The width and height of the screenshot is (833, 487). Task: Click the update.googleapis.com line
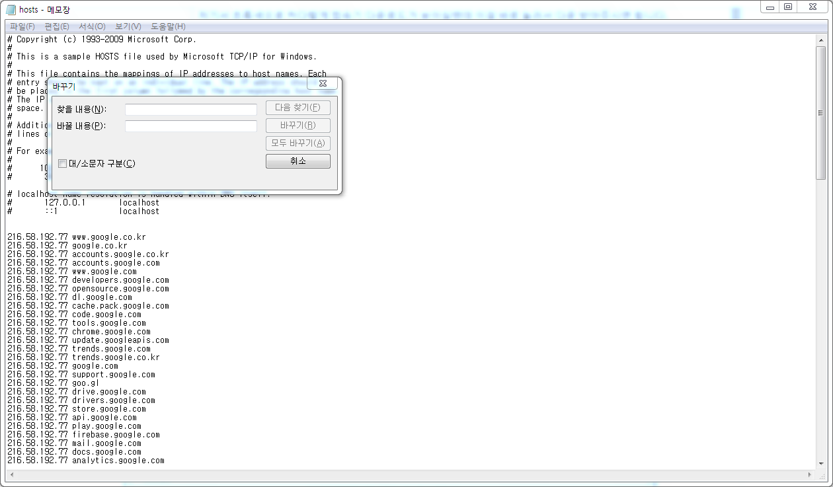point(88,340)
